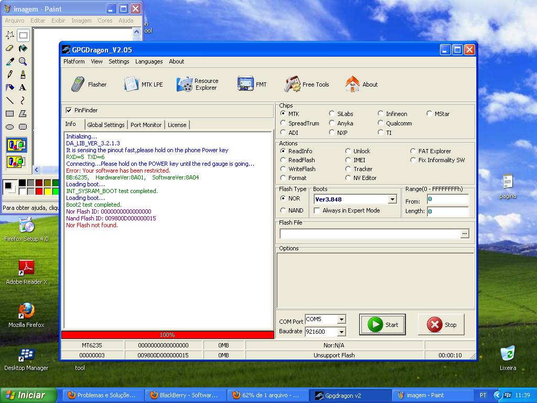Select the Rounded Rectangle tool in Paint
Image resolution: width=537 pixels, height=403 pixels.
click(23, 126)
